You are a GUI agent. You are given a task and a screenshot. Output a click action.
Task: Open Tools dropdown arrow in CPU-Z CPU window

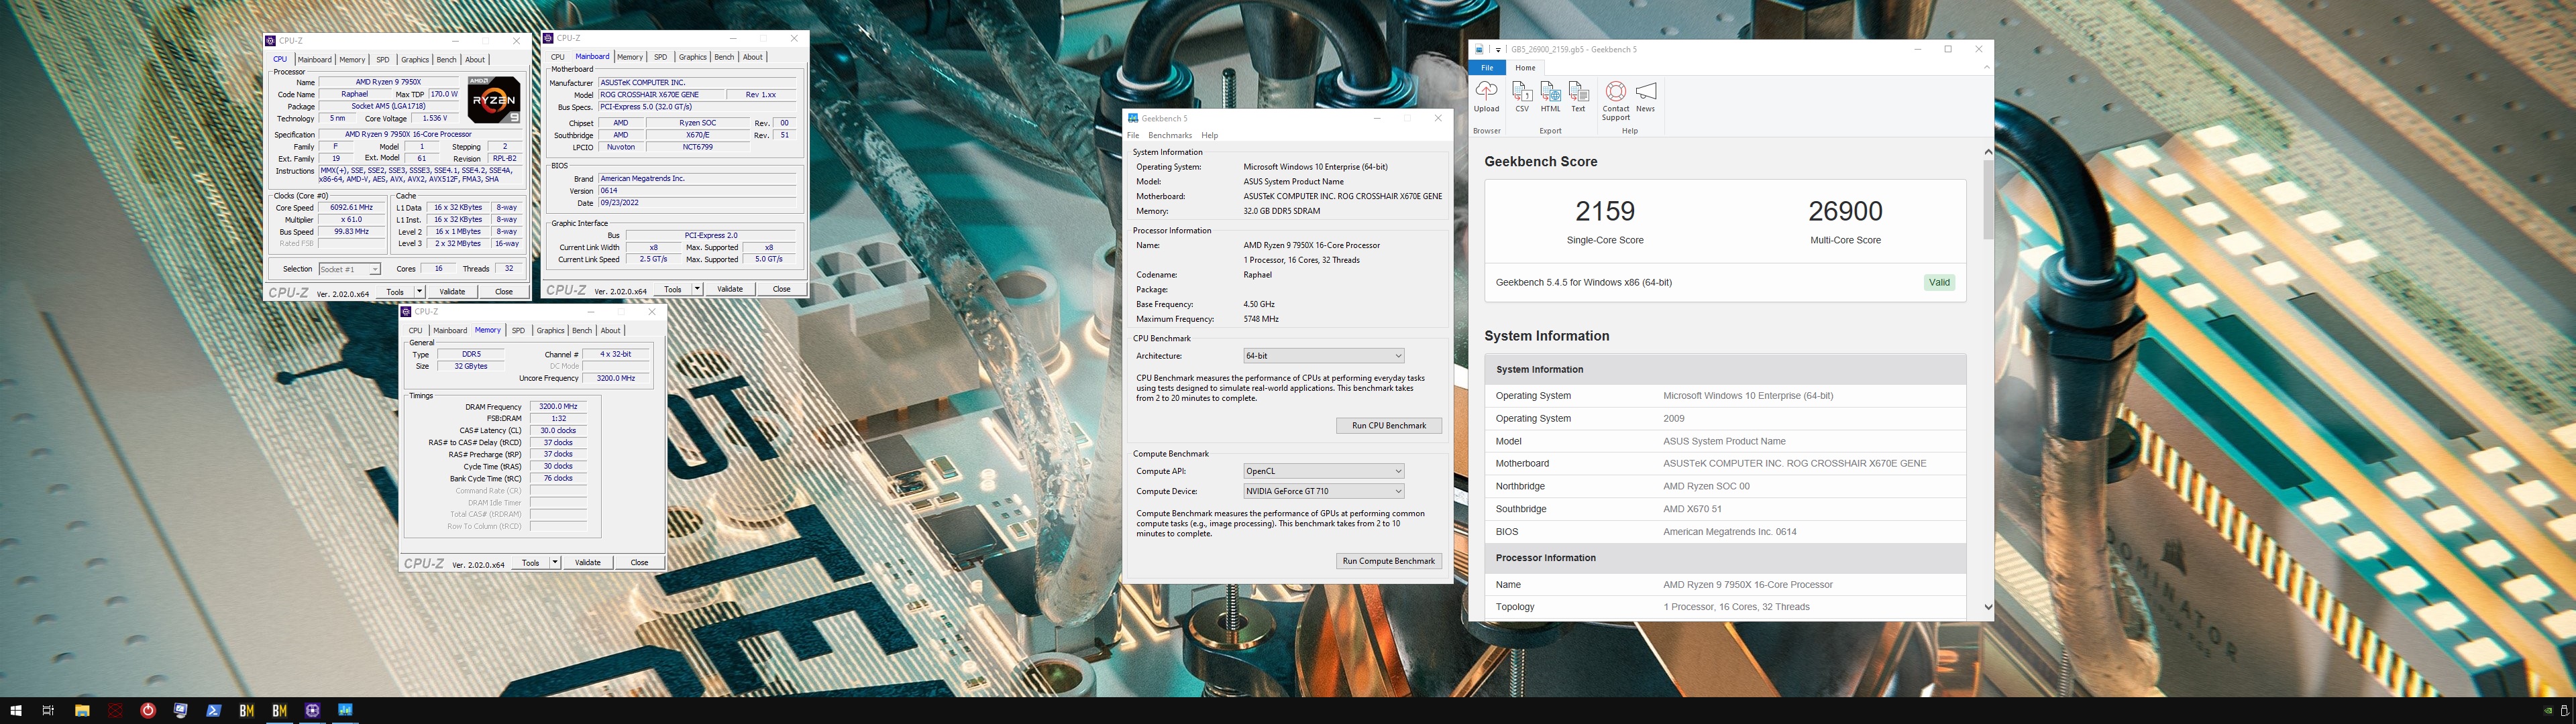click(419, 292)
